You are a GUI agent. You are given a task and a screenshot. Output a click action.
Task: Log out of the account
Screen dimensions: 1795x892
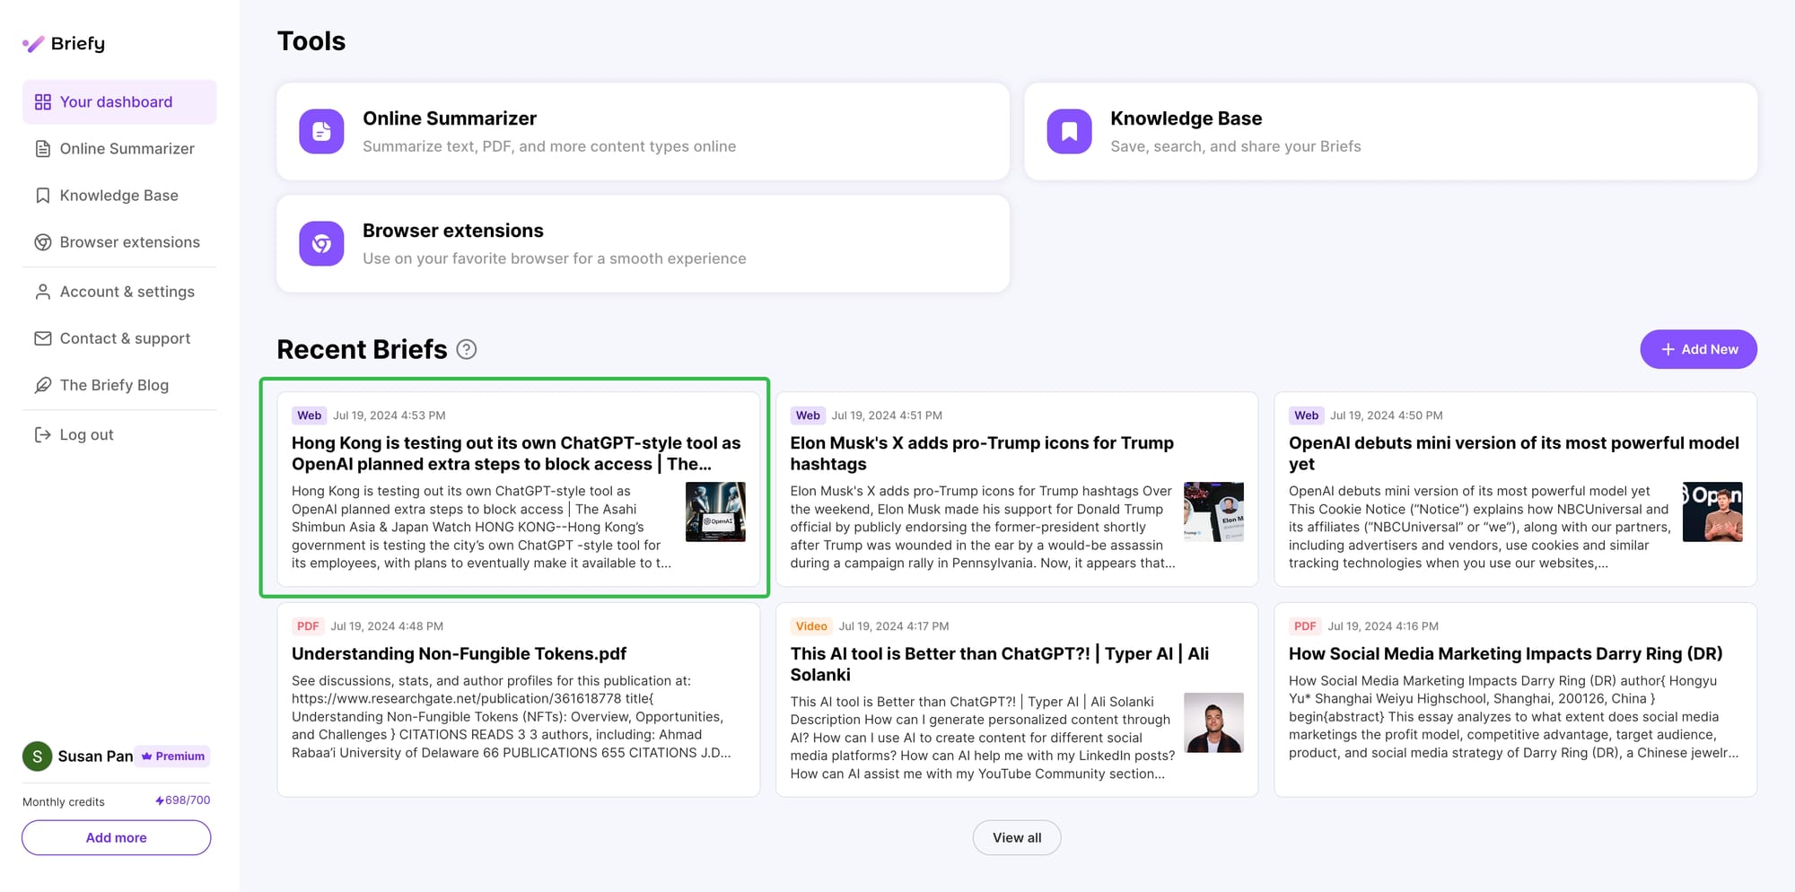coord(119,434)
